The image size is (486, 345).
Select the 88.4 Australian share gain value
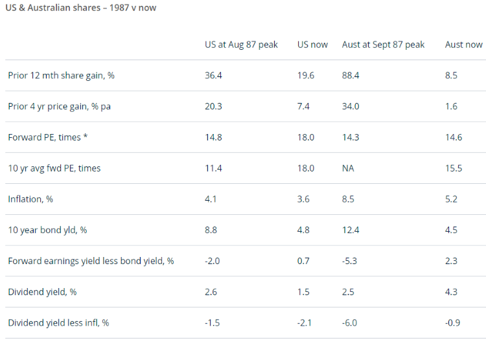click(351, 76)
